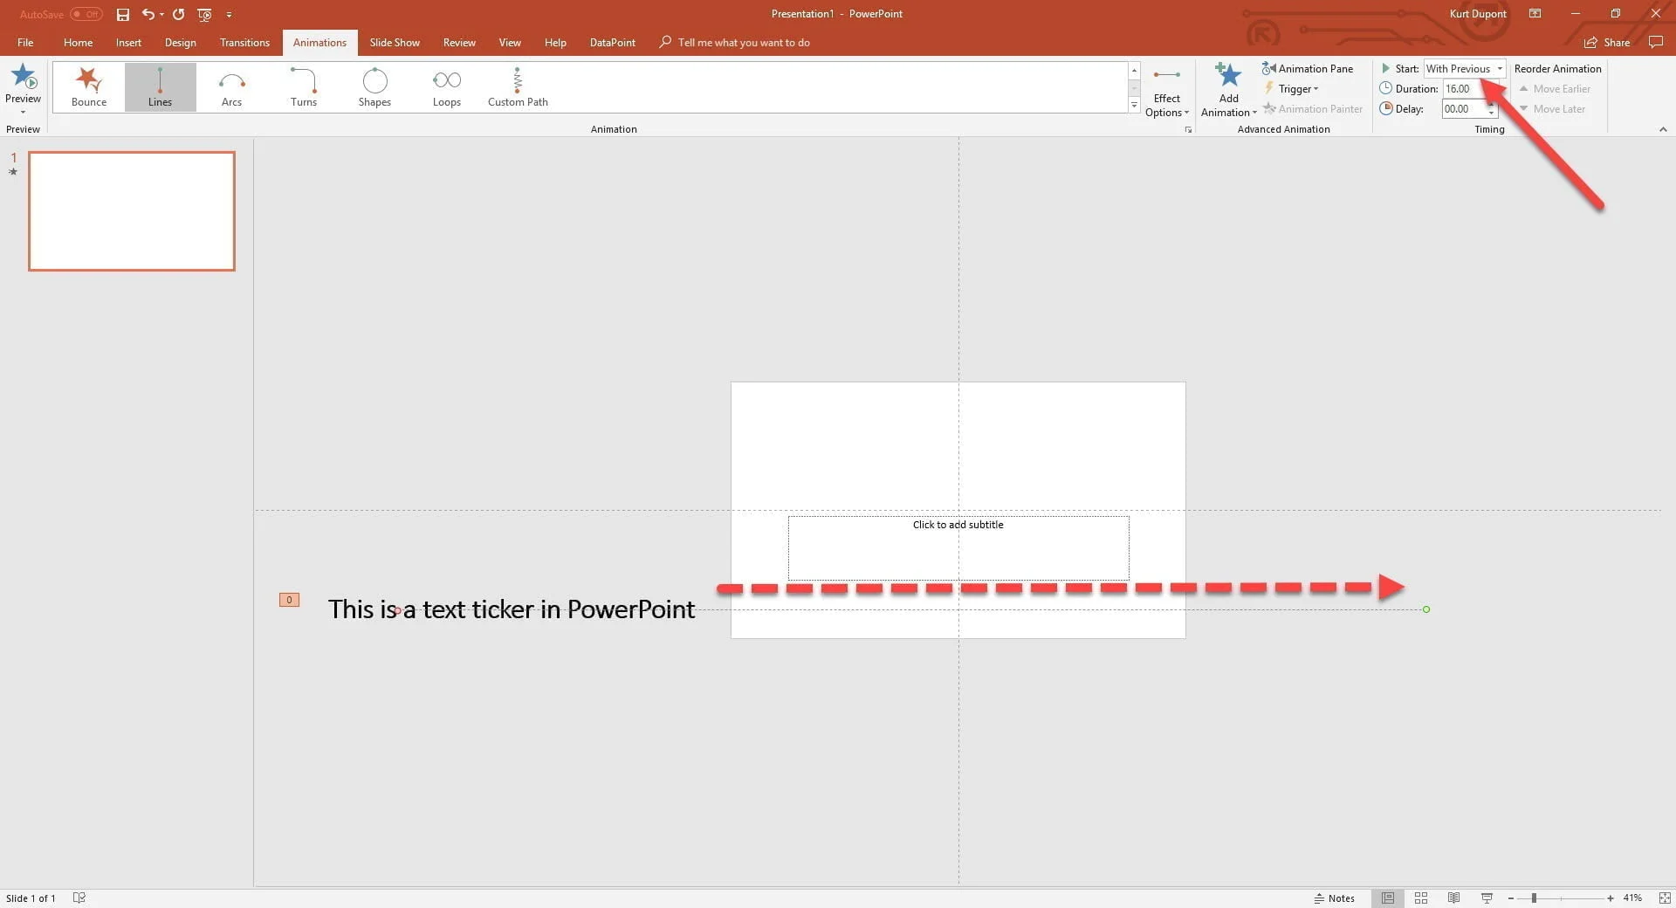
Task: Choose the Turns motion path
Action: click(304, 87)
